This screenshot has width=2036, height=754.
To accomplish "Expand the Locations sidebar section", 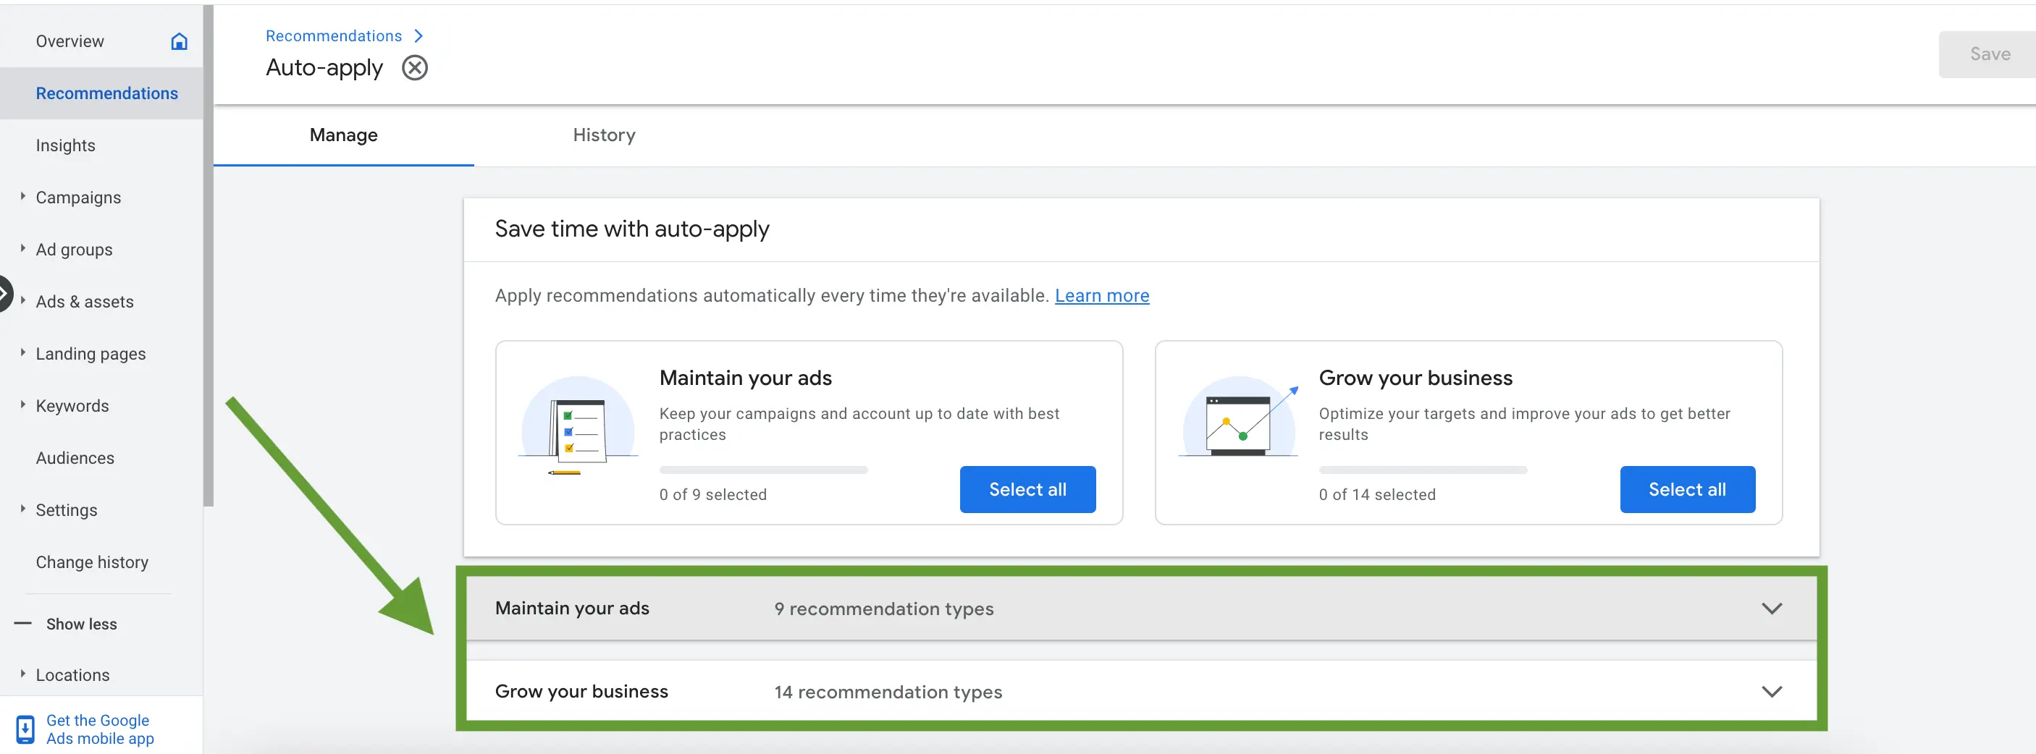I will coord(23,674).
